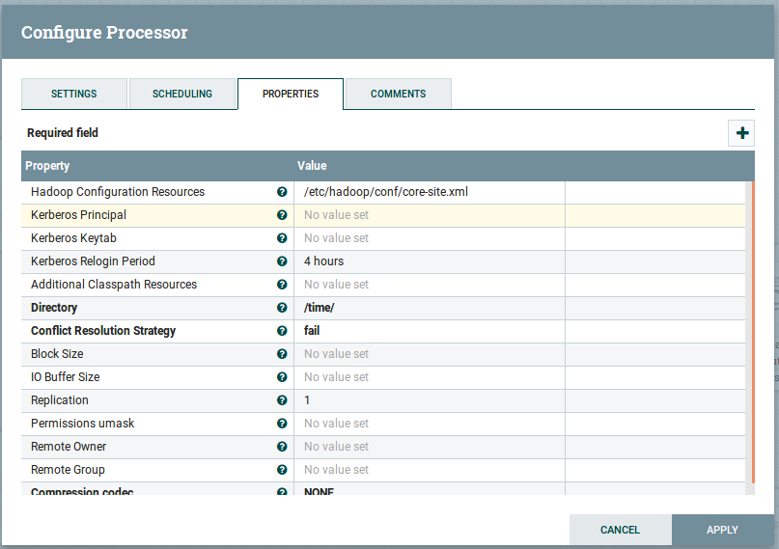
Task: Switch to the Settings tab
Action: (74, 94)
